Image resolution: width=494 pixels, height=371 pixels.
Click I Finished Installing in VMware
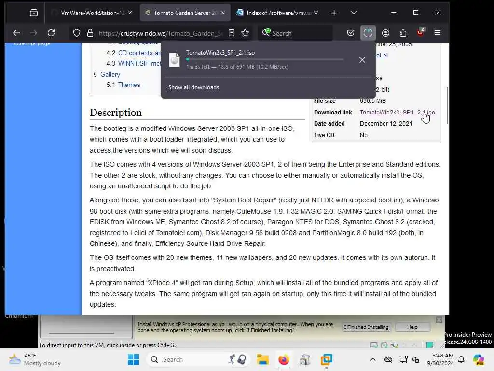[366, 327]
